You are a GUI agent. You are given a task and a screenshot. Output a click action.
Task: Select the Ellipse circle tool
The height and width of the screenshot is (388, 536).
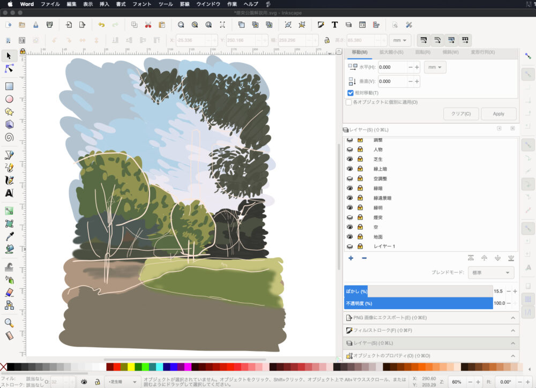point(9,99)
